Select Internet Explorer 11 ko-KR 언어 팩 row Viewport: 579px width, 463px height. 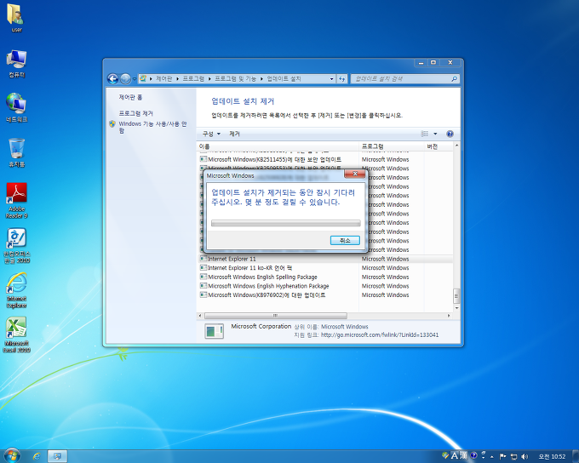click(x=325, y=268)
